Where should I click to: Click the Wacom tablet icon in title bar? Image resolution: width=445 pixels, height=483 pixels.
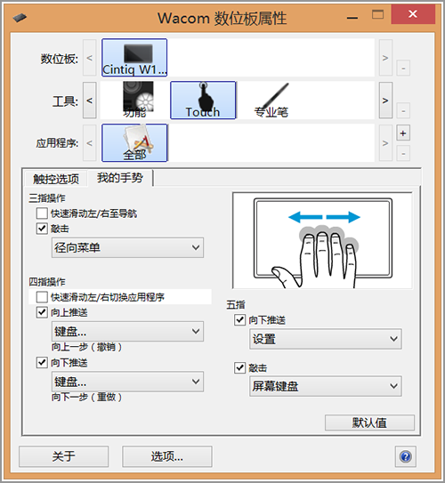[20, 18]
